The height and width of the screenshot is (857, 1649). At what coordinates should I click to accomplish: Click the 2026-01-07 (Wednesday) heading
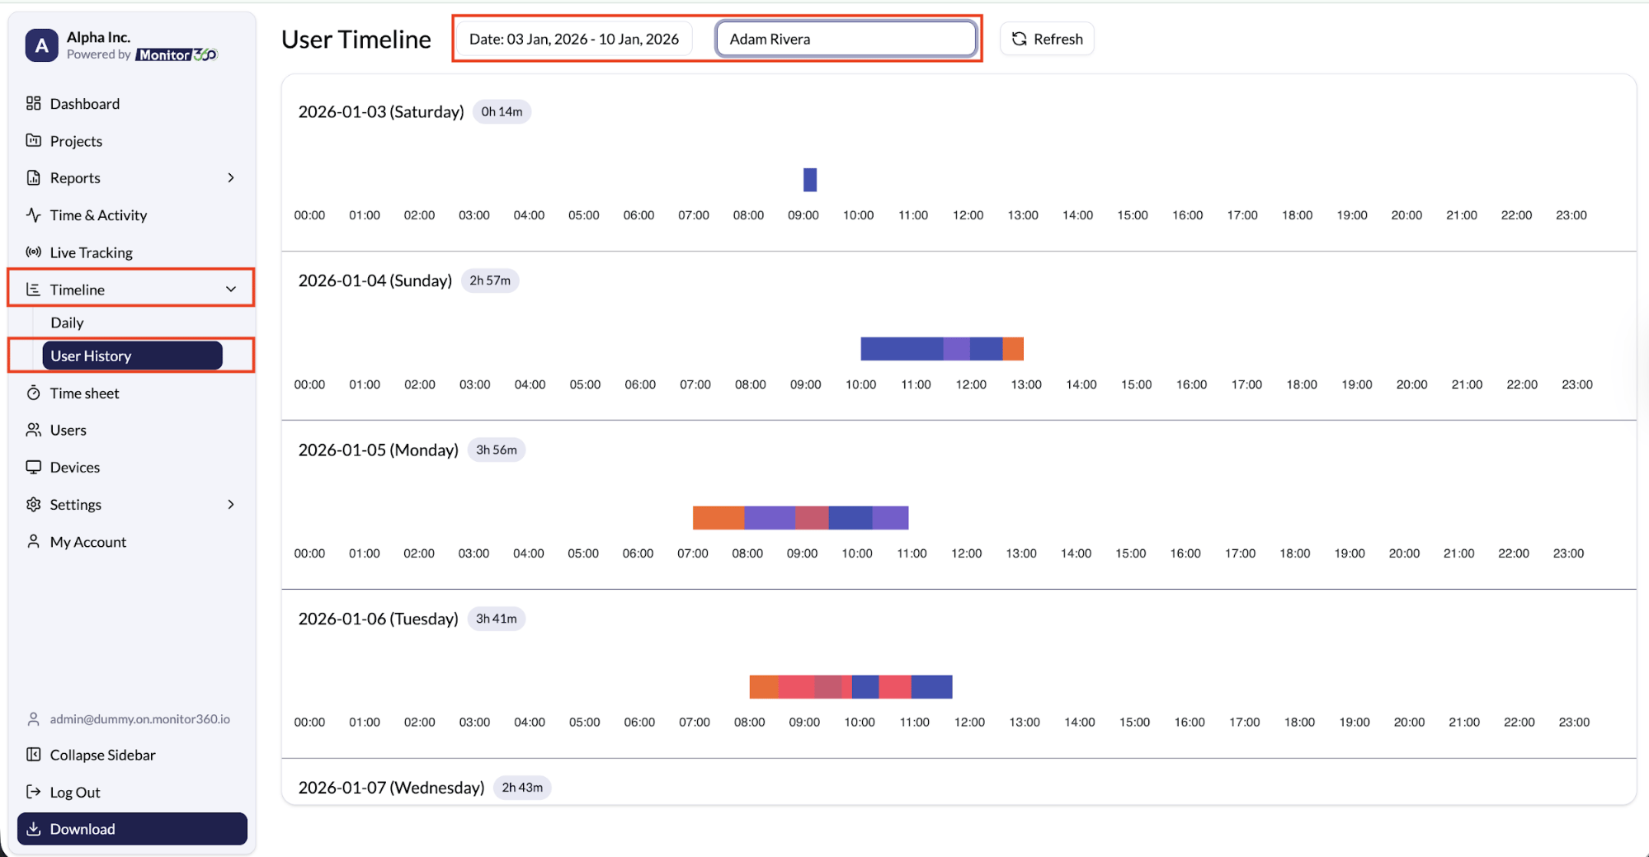[x=391, y=788]
